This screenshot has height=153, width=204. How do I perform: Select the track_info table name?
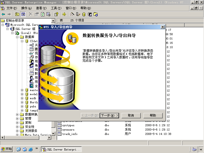tap(70, 134)
